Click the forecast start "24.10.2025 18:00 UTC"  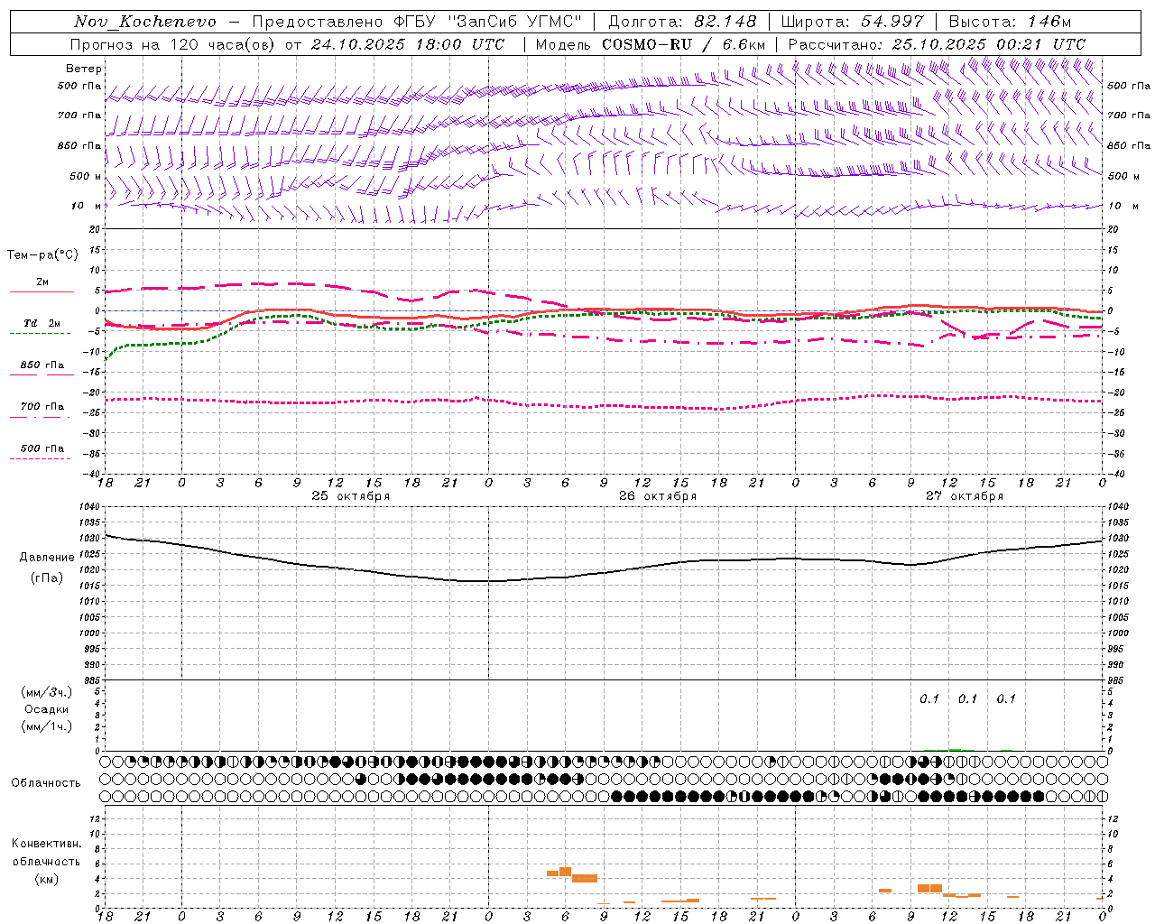click(x=408, y=44)
